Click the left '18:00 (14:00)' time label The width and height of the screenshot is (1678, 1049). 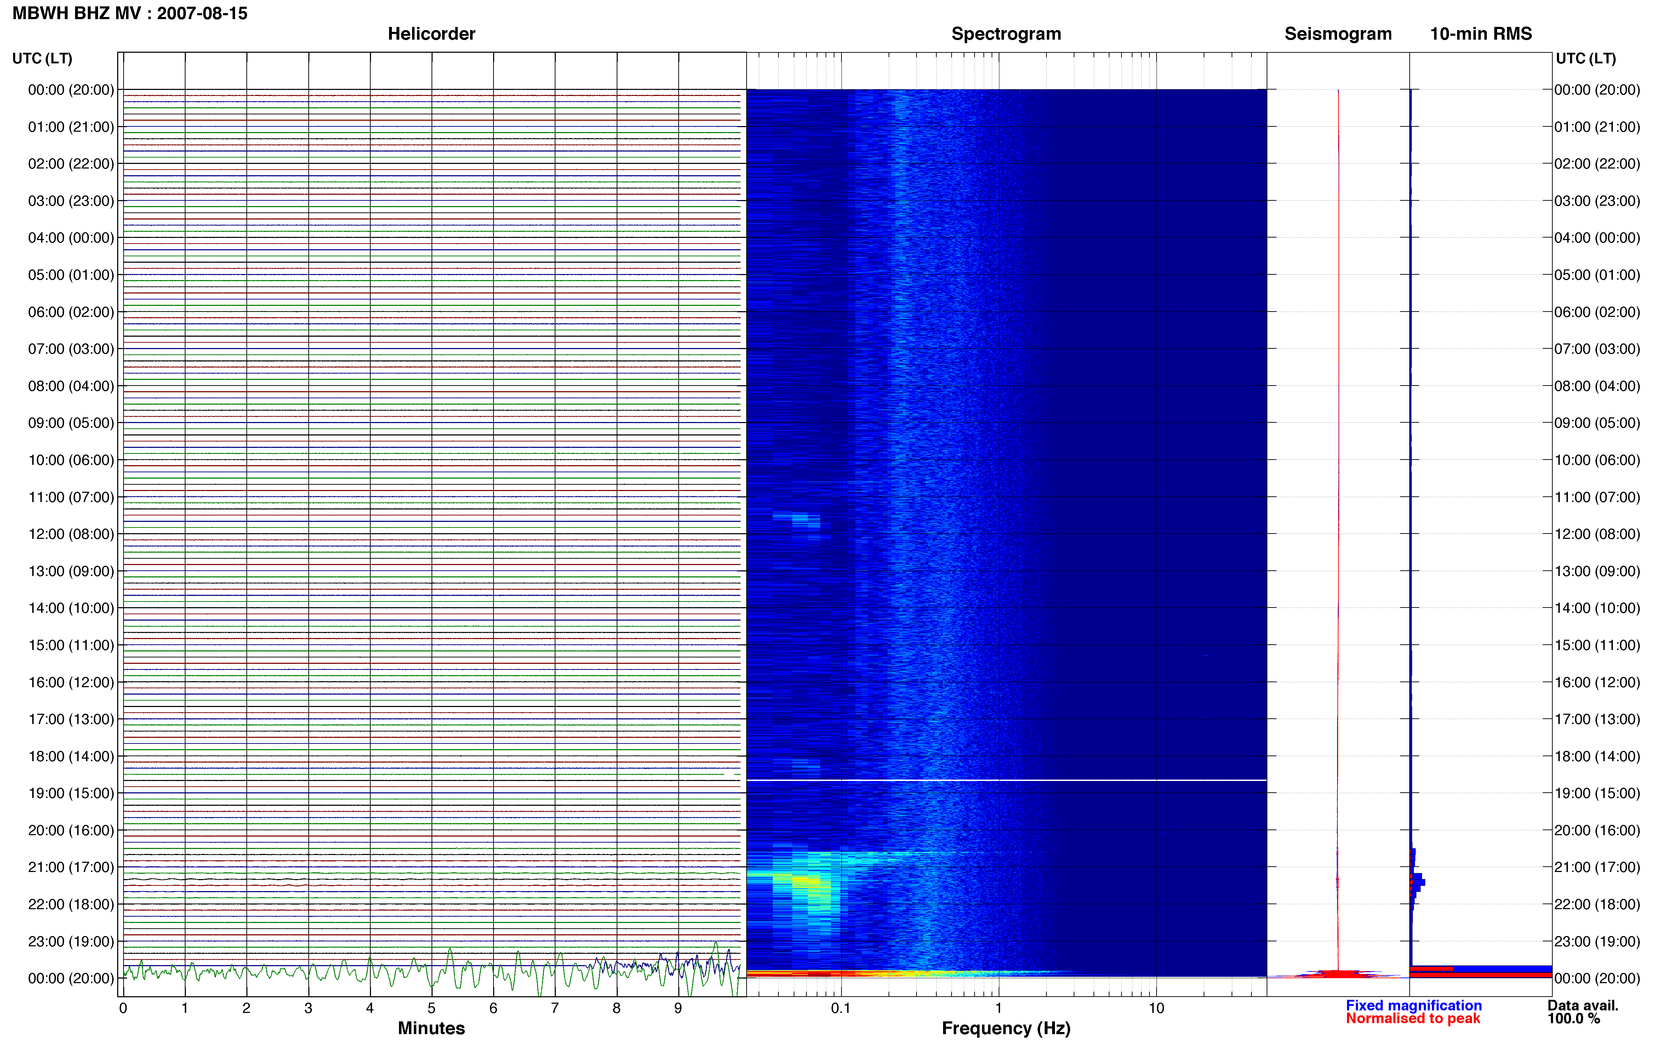point(71,756)
